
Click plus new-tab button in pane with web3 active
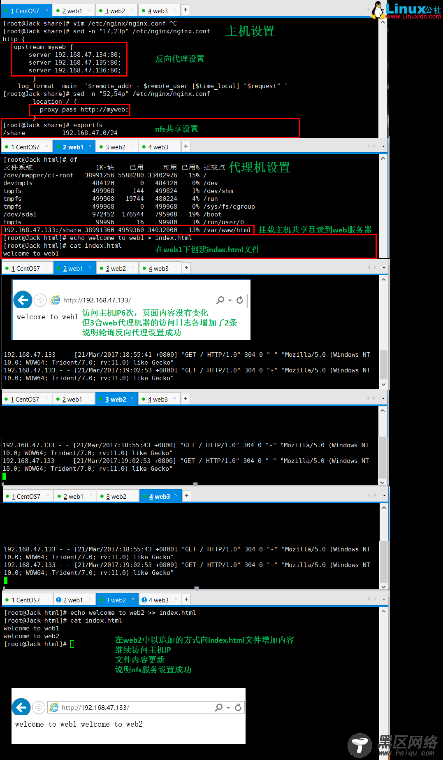(187, 495)
